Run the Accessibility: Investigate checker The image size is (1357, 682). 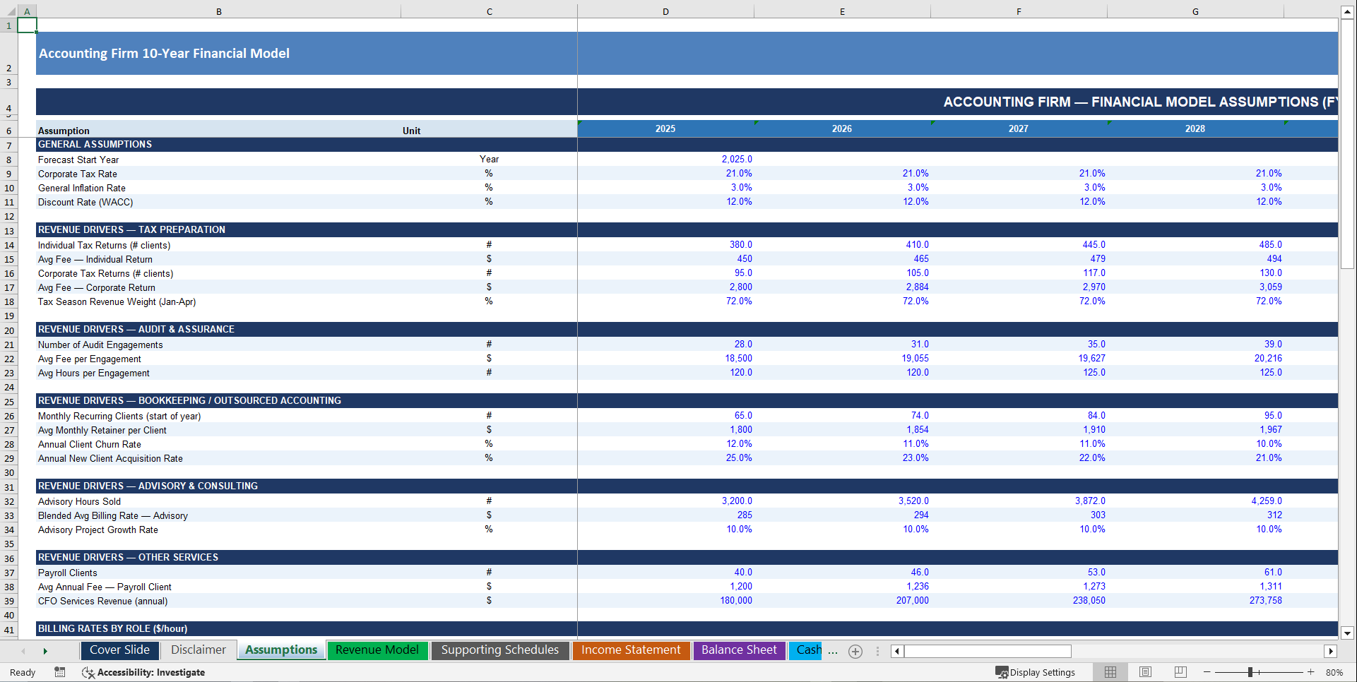tap(143, 672)
